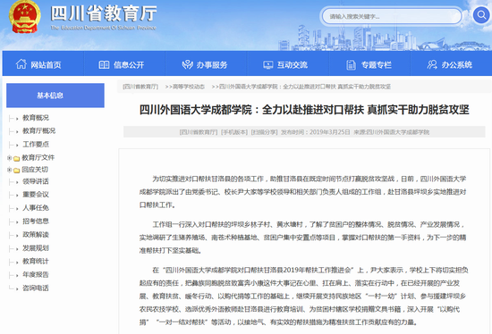
Task: Open the 手机版本 link
Action: pyautogui.click(x=234, y=132)
